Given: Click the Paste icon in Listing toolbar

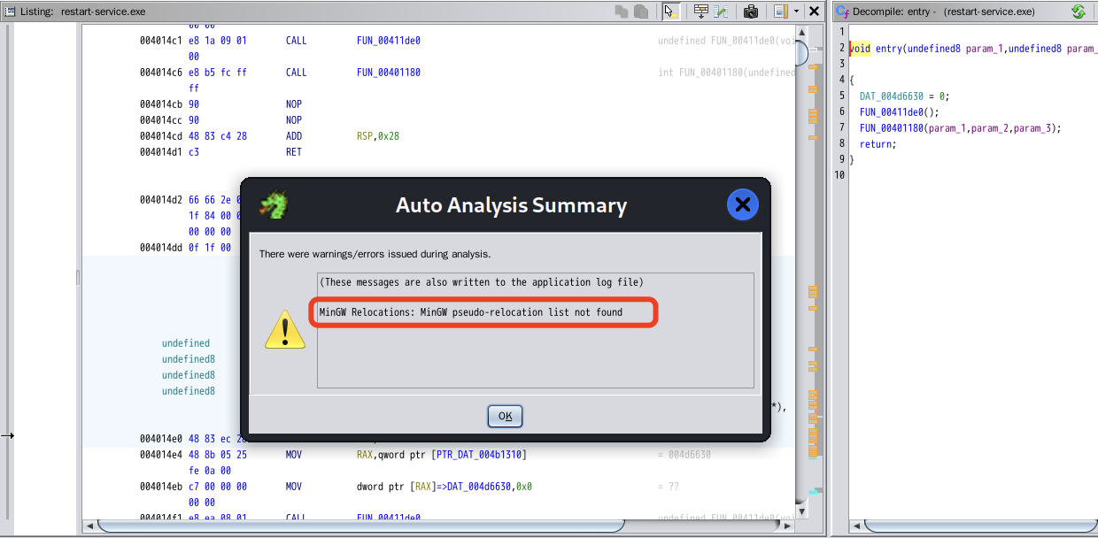Looking at the screenshot, I should (640, 12).
